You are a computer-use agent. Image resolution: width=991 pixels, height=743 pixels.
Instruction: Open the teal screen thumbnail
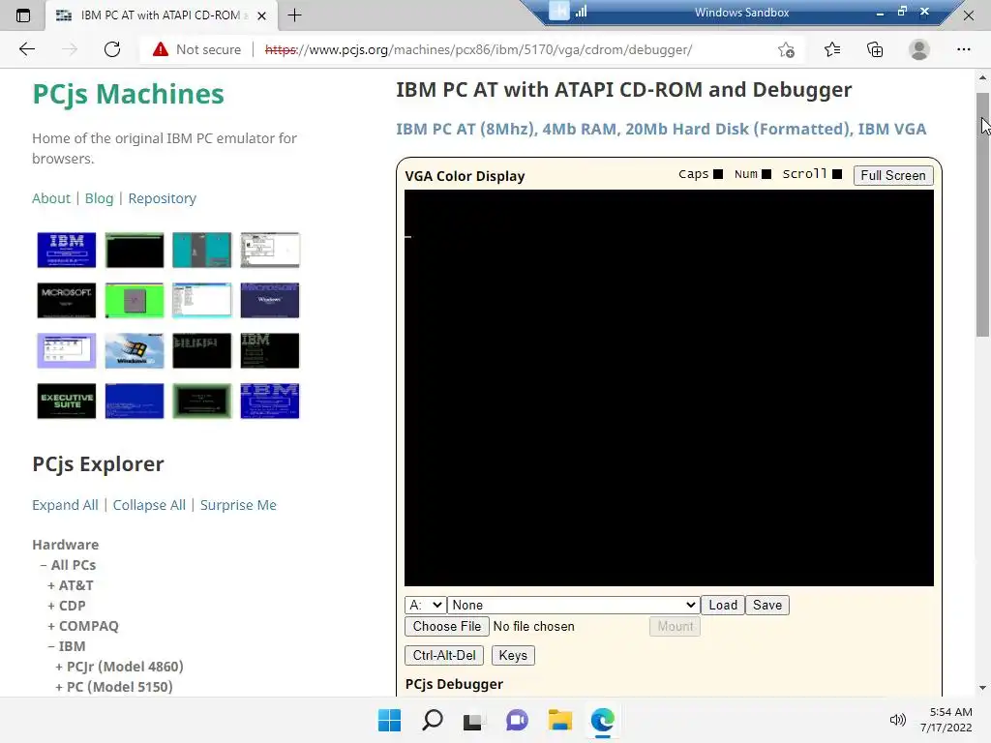(202, 250)
